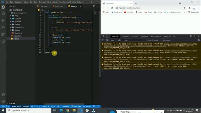Open Run and Debug view
The height and width of the screenshot is (113, 201).
point(3,27)
